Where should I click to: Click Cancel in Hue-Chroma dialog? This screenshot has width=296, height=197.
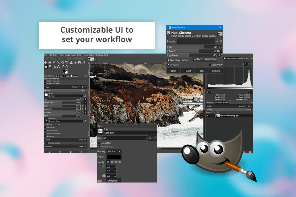(216, 71)
